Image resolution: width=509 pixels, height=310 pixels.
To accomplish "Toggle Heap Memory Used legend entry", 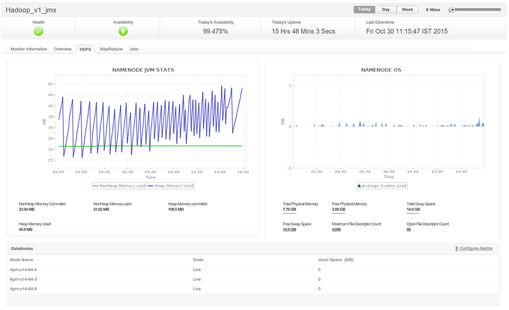I will [170, 185].
